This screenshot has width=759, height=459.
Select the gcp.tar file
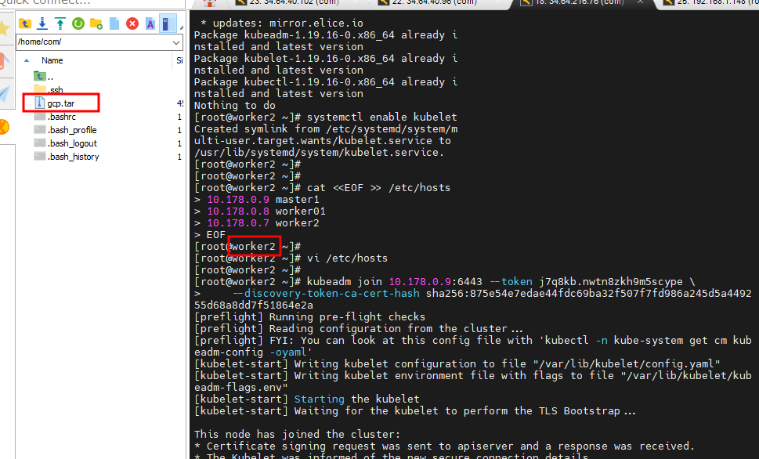55,103
